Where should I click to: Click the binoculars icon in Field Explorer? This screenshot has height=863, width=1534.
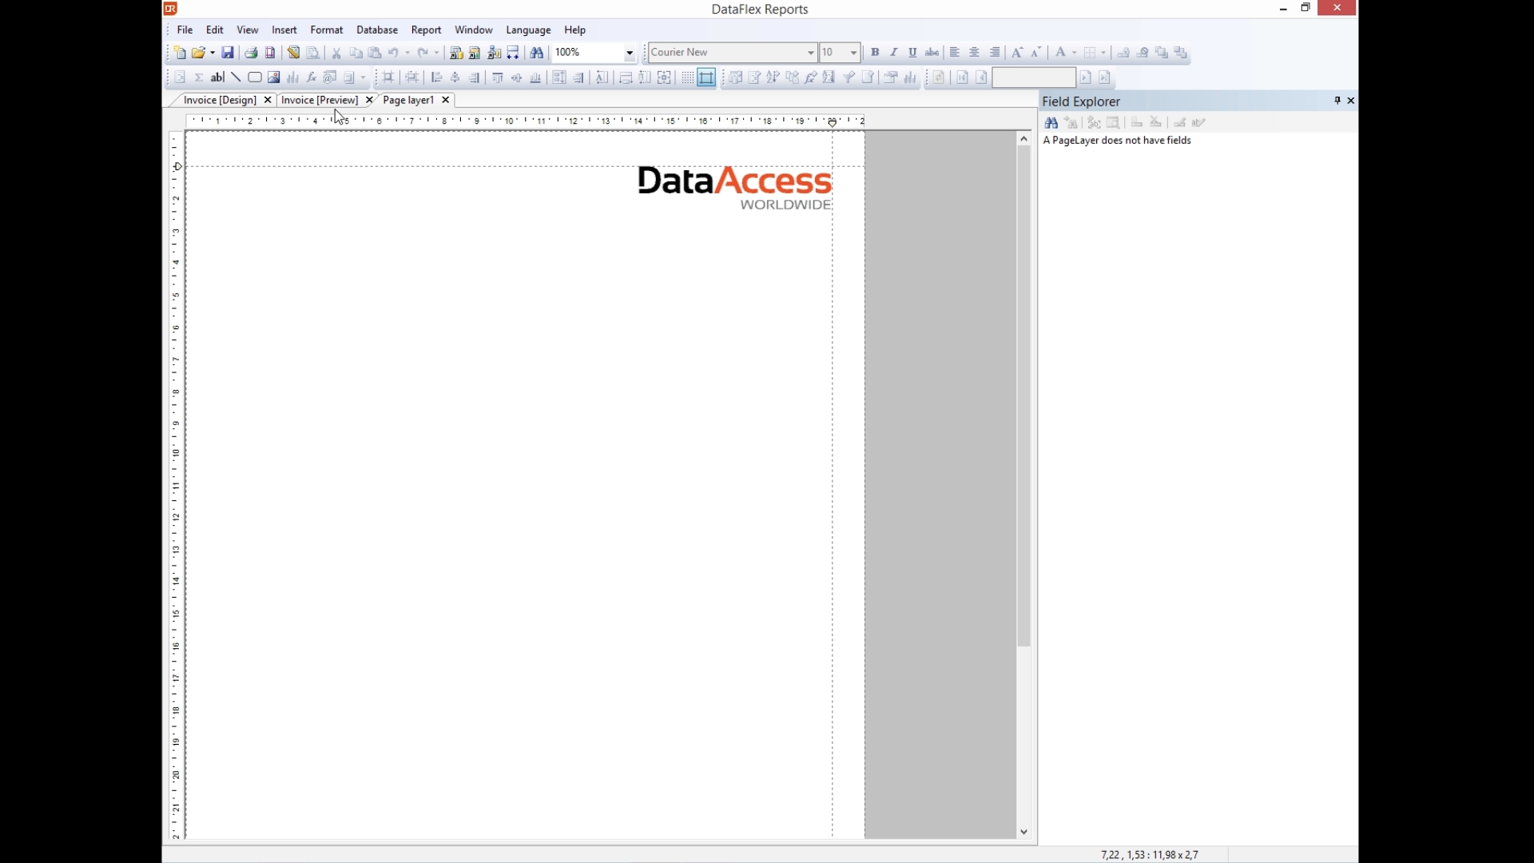[1051, 122]
